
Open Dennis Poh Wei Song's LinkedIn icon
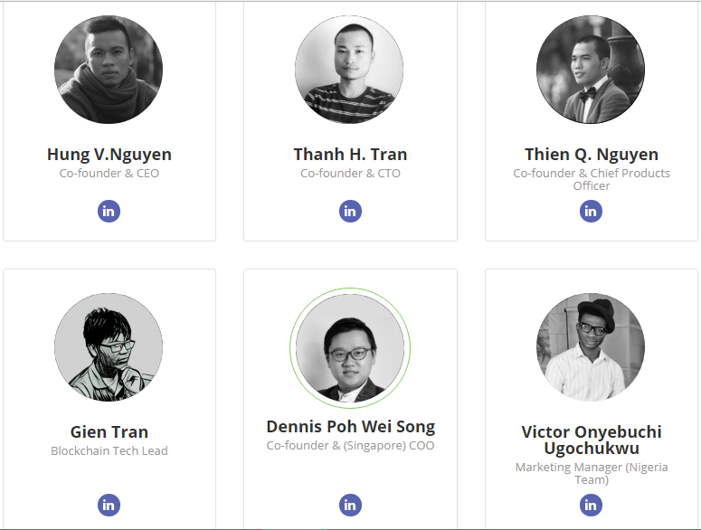350,506
